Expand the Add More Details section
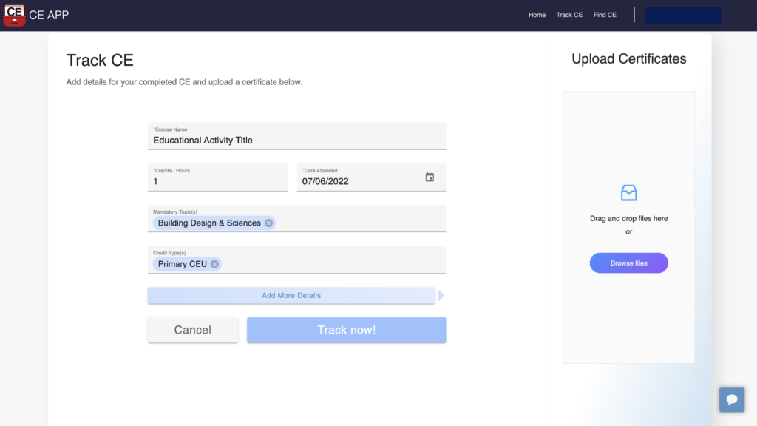 coord(291,296)
